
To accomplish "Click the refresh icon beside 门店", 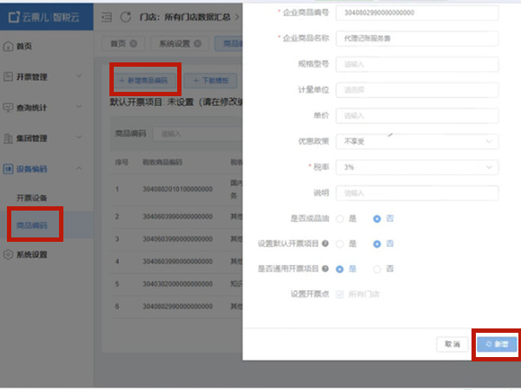I will point(126,16).
